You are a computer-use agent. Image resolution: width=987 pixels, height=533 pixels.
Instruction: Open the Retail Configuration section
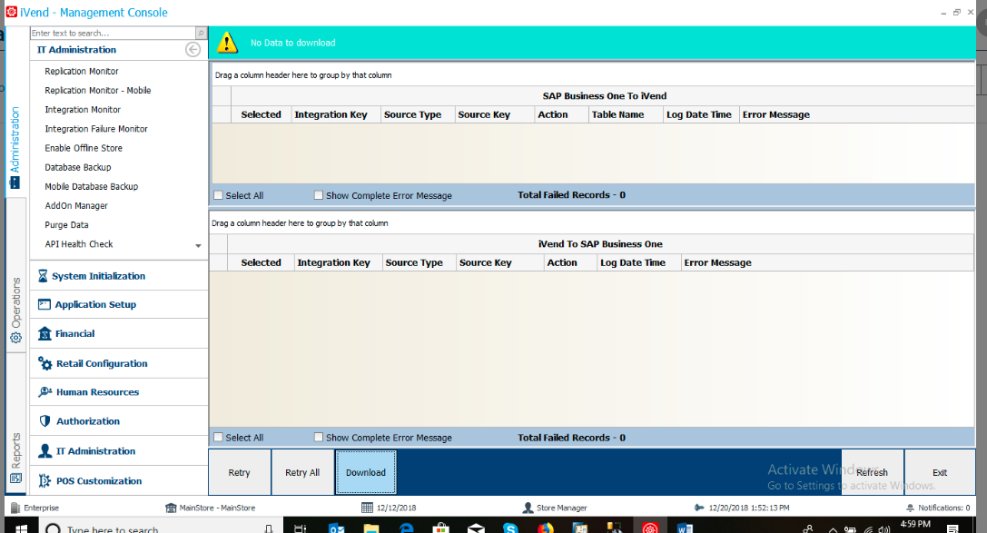119,363
